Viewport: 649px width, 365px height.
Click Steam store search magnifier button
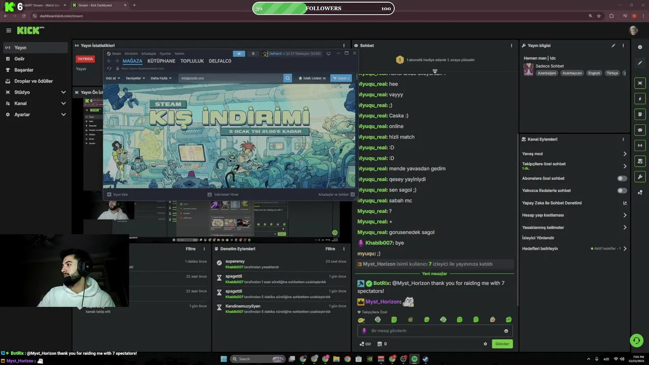[x=287, y=78]
